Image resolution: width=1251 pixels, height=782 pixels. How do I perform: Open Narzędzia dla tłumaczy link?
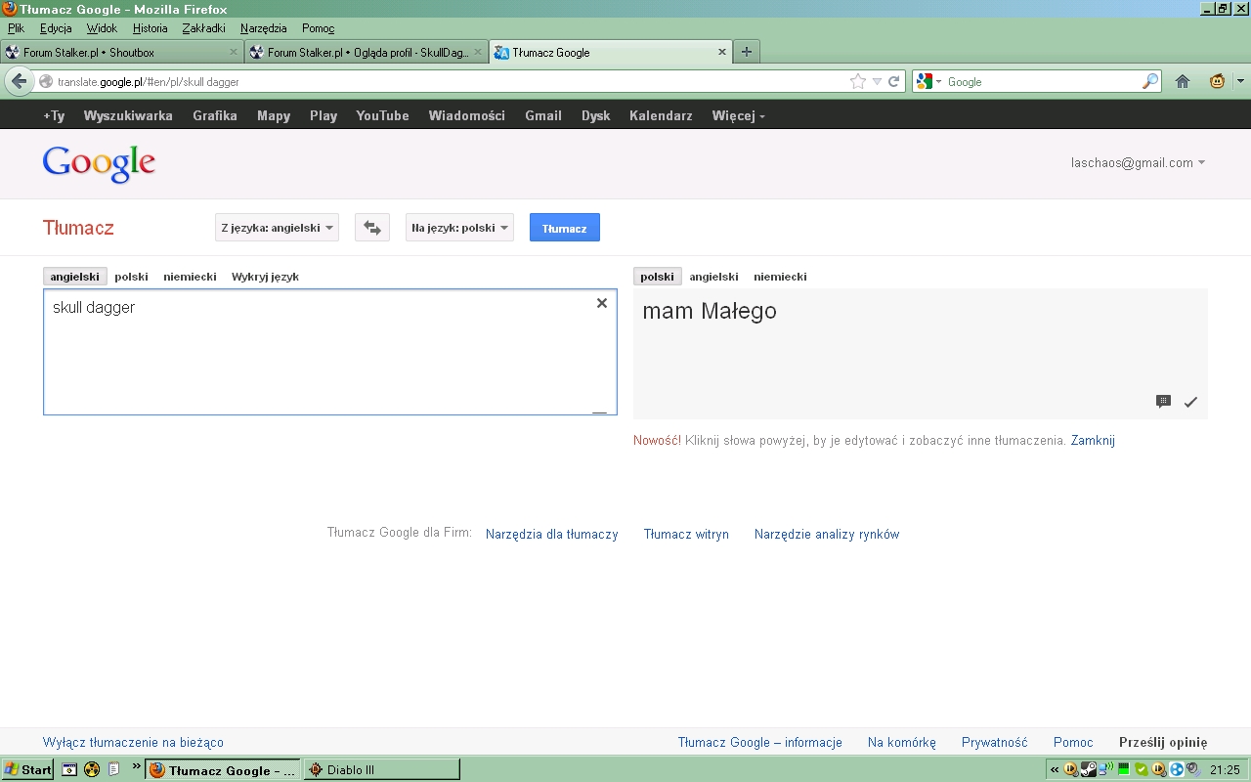[x=552, y=535]
